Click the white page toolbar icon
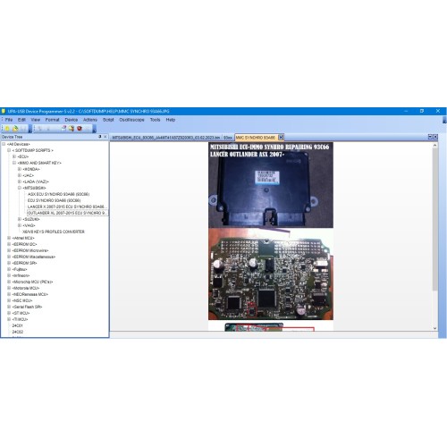The image size is (447, 447). point(63,129)
